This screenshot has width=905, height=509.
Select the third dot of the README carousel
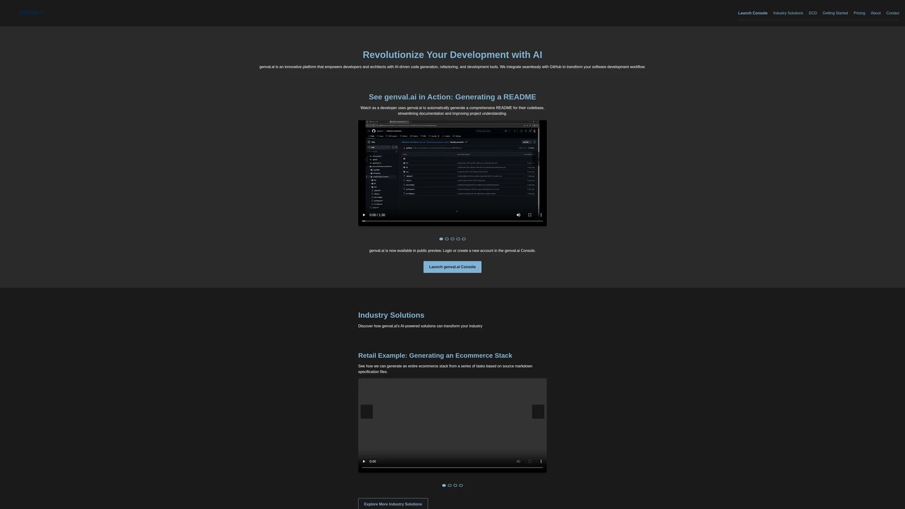click(x=452, y=239)
